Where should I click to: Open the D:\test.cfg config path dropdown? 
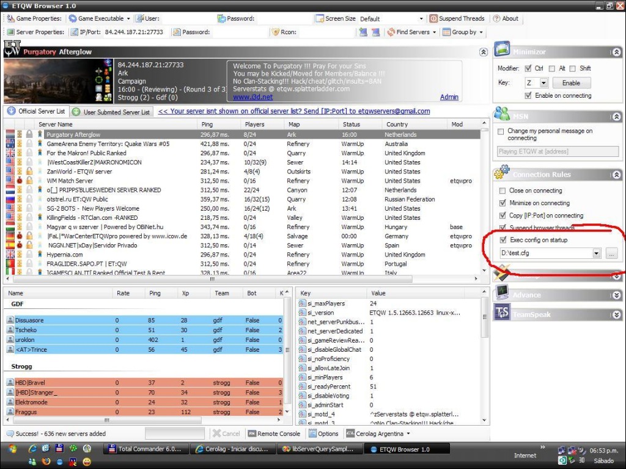597,253
